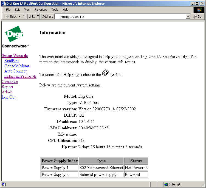Open the address bar dropdown list

(x=188, y=16)
